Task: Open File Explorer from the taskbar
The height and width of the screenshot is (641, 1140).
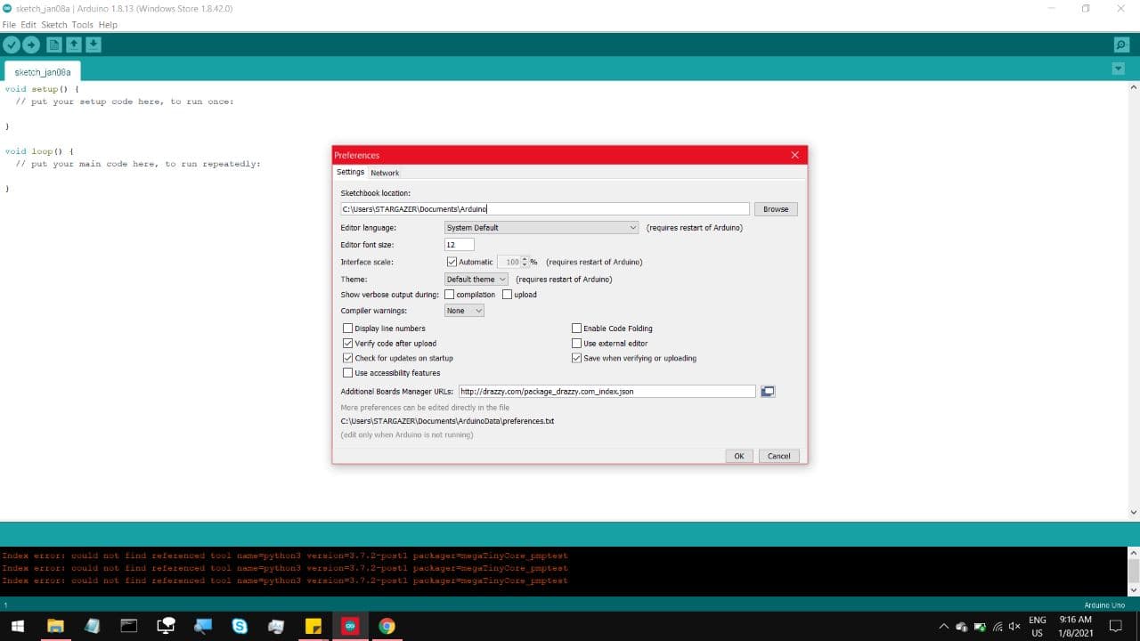Action: [x=55, y=626]
